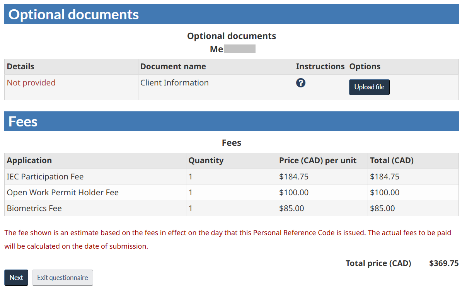Click the Total (CAD) column header
The width and height of the screenshot is (467, 290).
pos(392,160)
